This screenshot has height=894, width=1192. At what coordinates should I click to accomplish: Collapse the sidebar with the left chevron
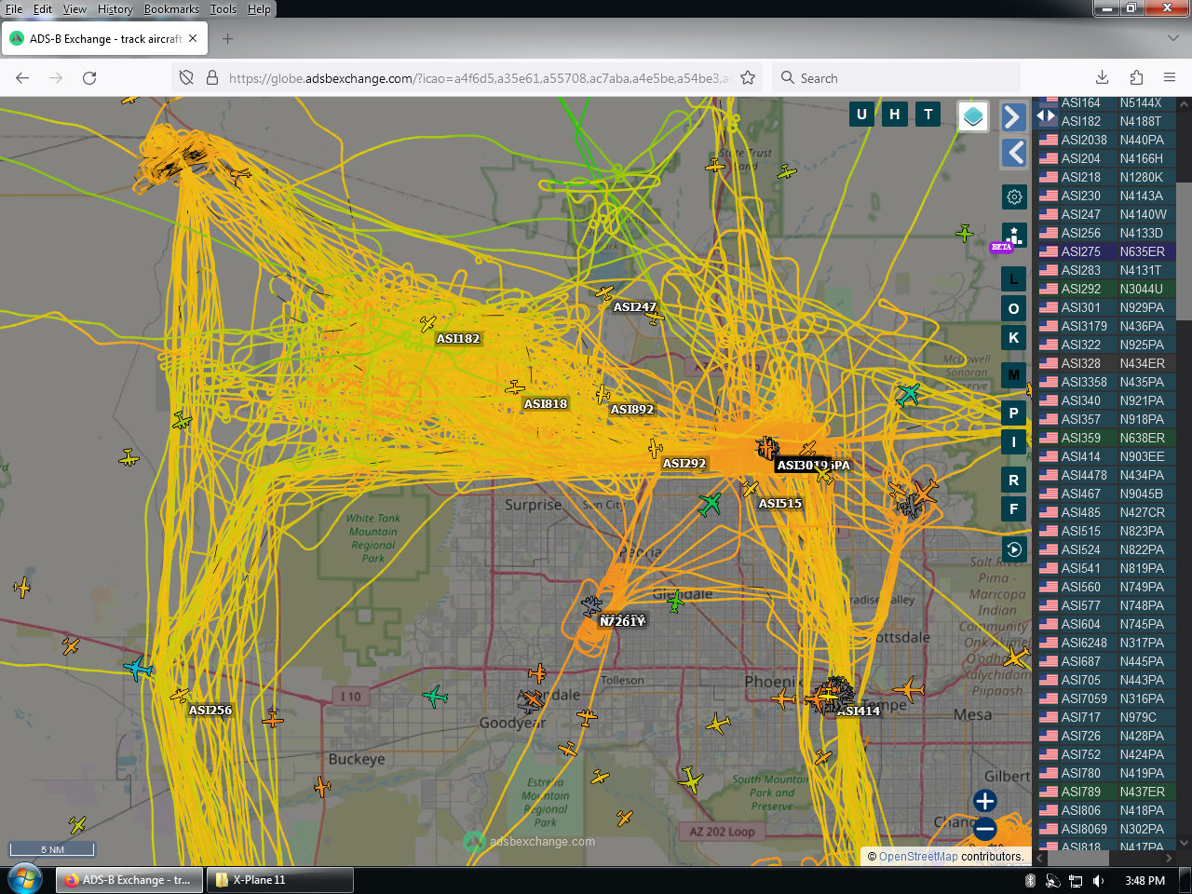pyautogui.click(x=1014, y=153)
